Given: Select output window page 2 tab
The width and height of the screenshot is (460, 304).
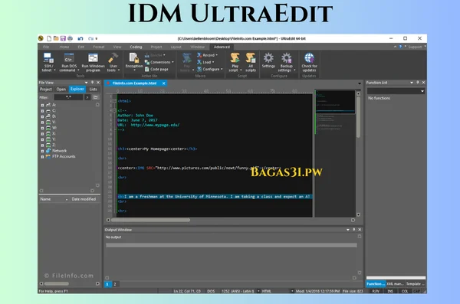Looking at the screenshot, I should click(115, 284).
